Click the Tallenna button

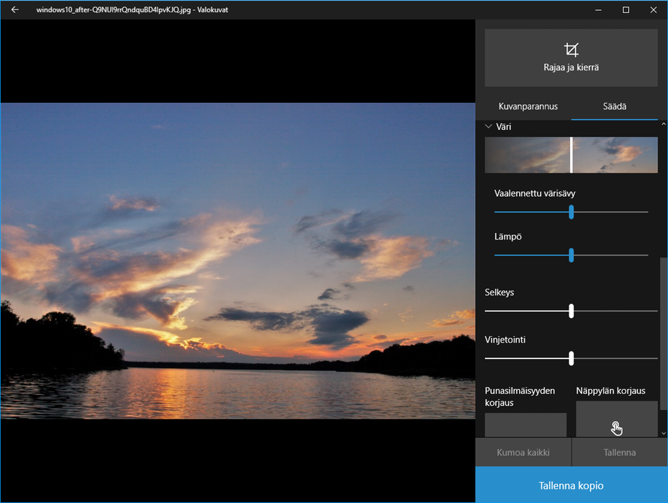coord(619,452)
